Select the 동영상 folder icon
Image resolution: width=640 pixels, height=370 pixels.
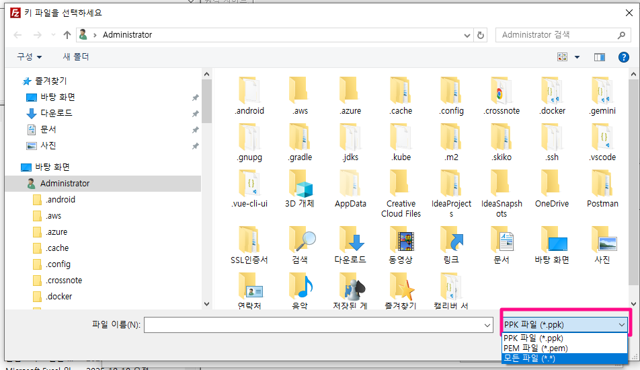pyautogui.click(x=402, y=239)
